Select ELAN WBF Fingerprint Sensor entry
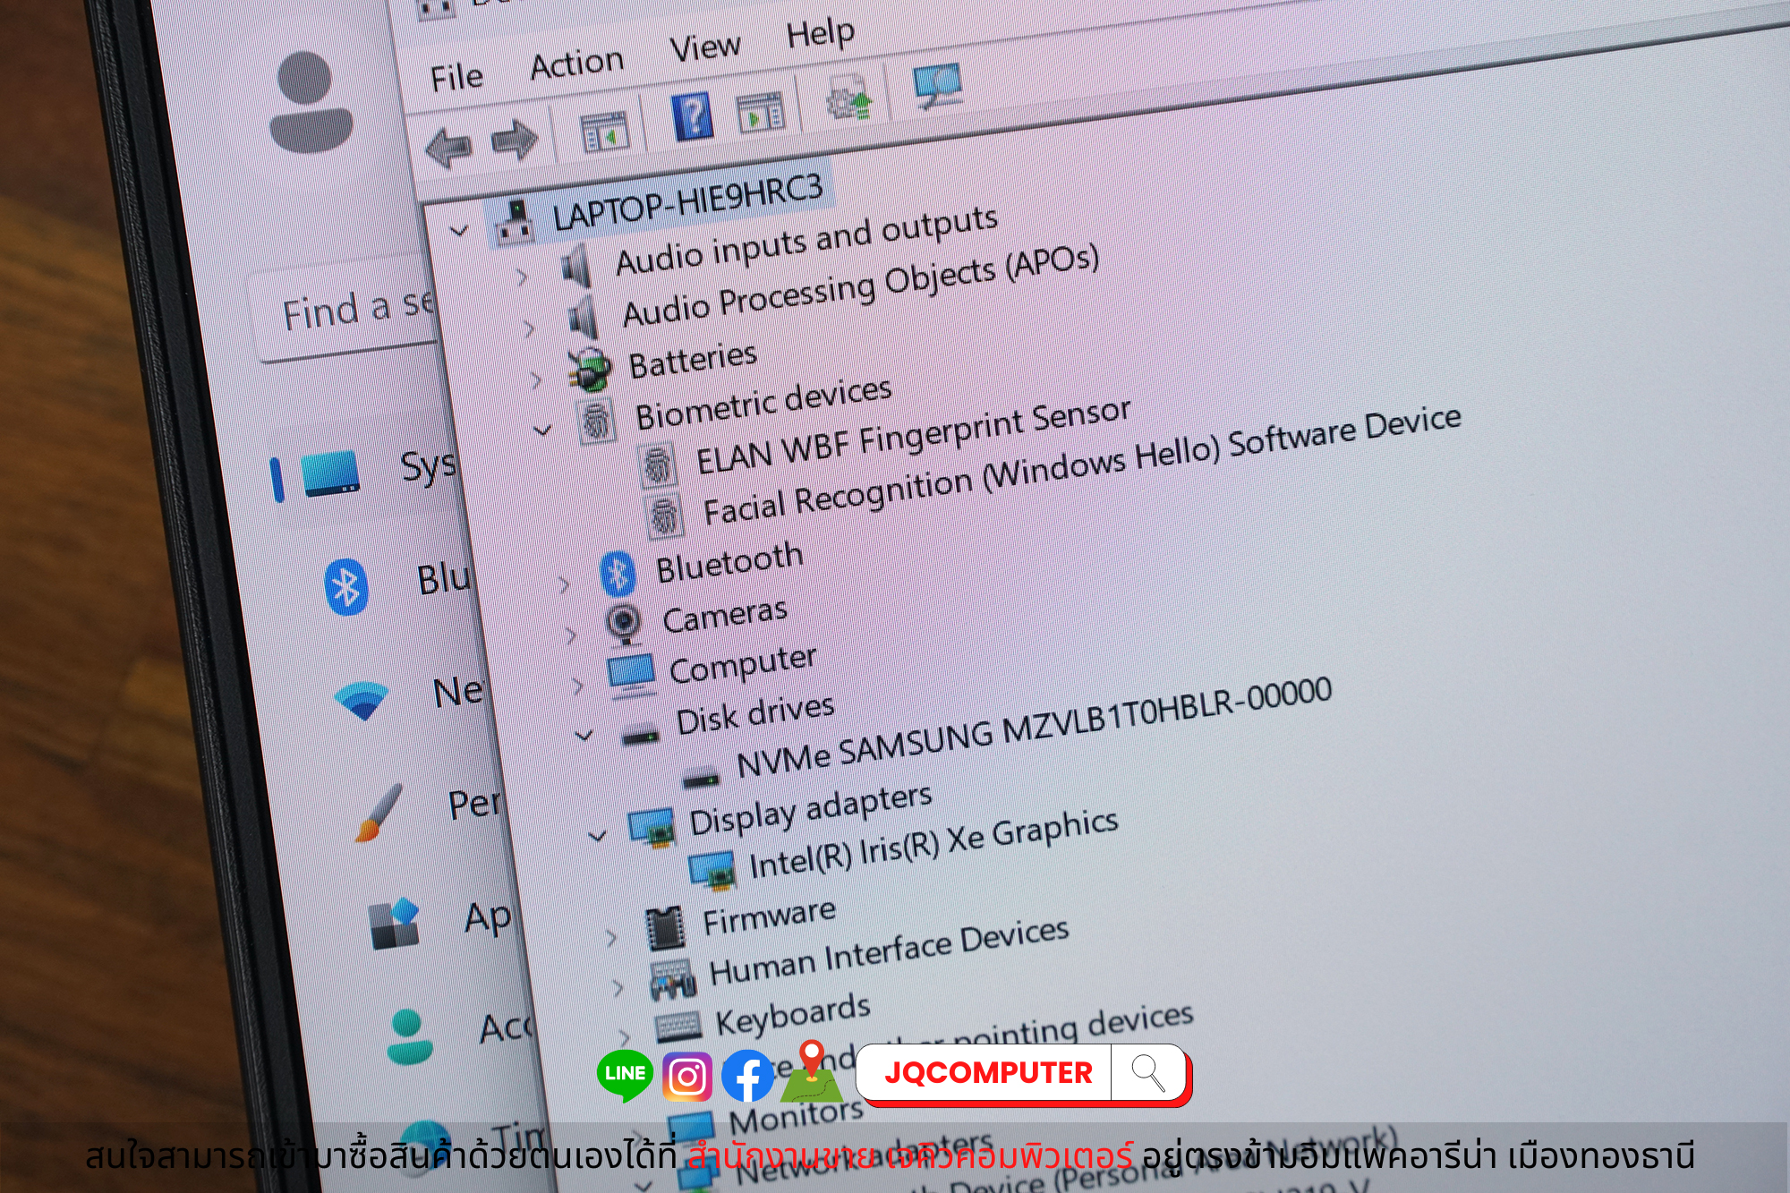The height and width of the screenshot is (1193, 1790). (914, 438)
